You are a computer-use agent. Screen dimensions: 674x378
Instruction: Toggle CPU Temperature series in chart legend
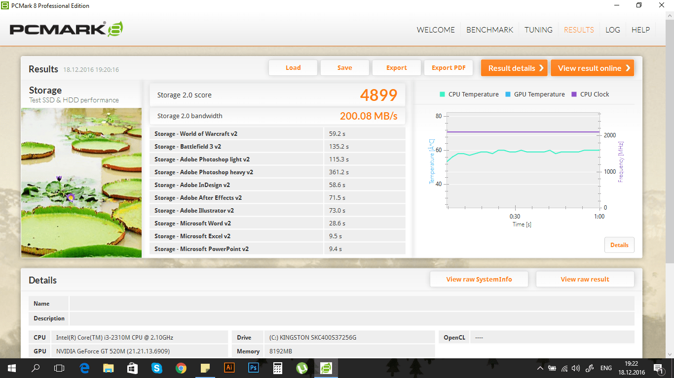(x=469, y=94)
